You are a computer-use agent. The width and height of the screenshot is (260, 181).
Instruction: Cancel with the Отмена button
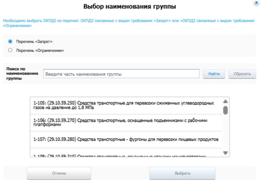click(59, 173)
